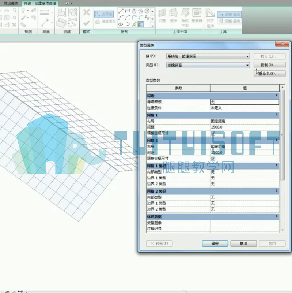Click the parameter list scroll up arrow
Image resolution: width=292 pixels, height=293 pixels.
282,87
